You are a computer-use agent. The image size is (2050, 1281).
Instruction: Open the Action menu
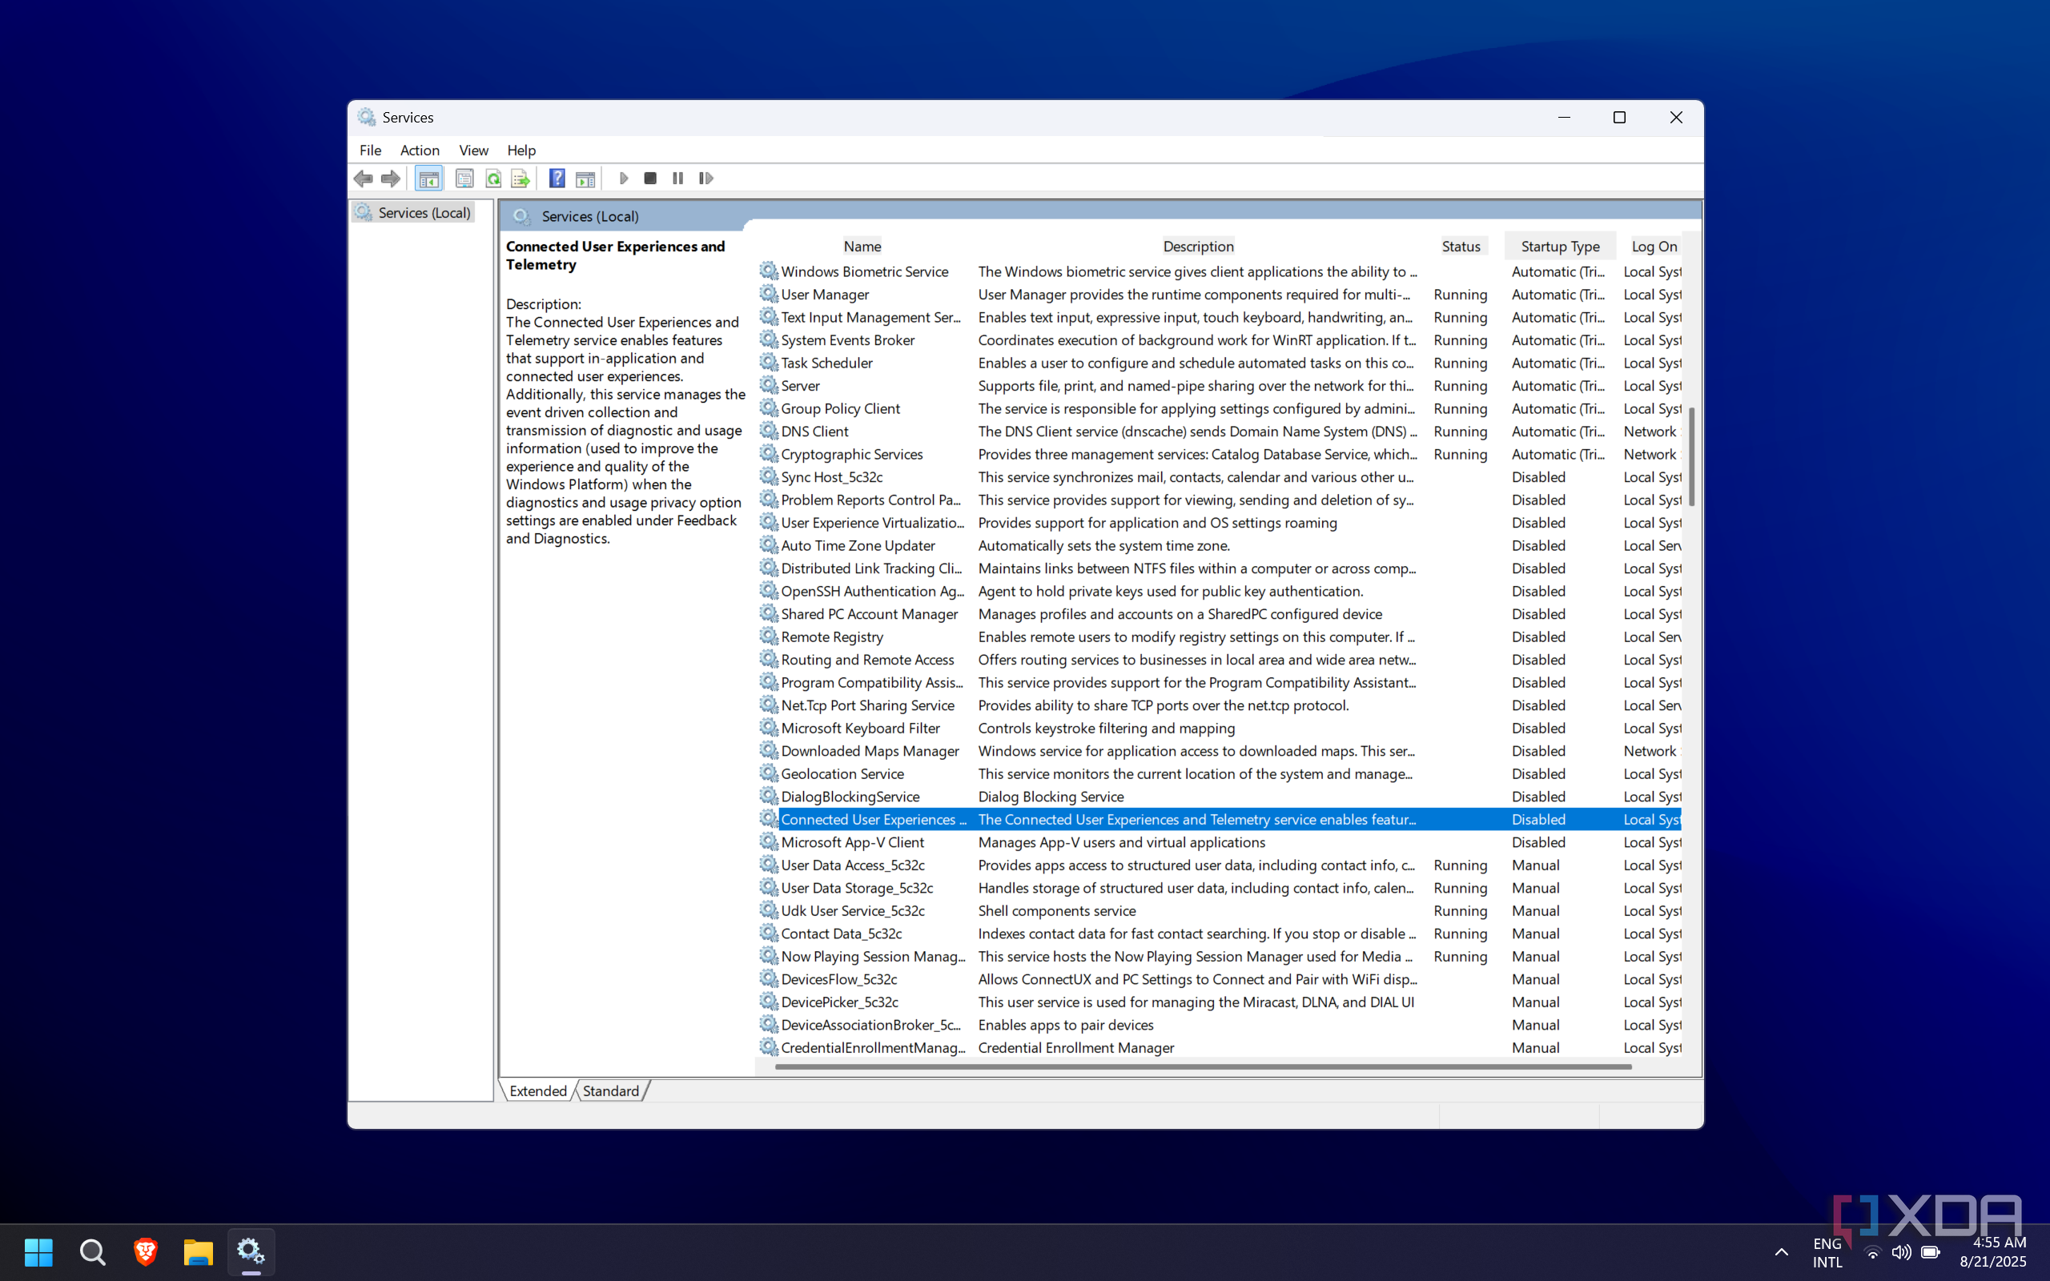[x=420, y=150]
